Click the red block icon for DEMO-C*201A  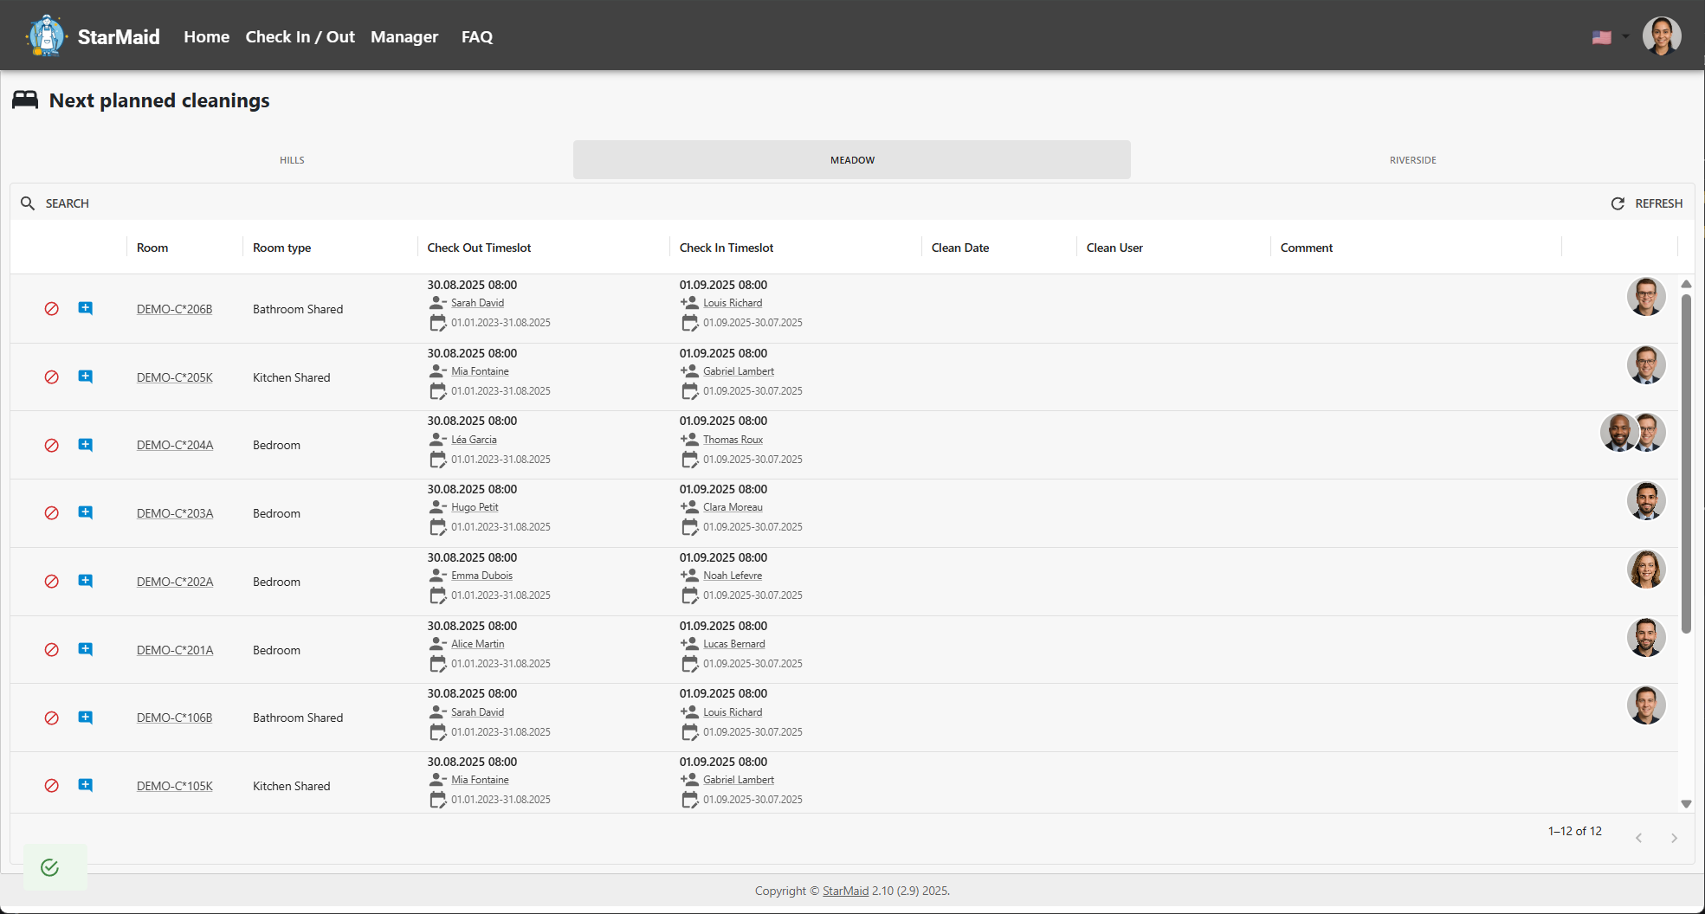(x=52, y=650)
